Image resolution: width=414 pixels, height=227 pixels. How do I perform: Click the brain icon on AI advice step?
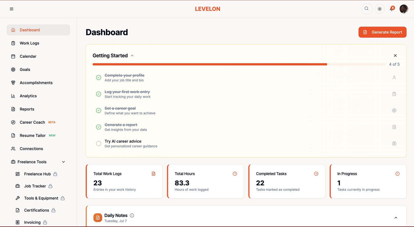point(394,143)
